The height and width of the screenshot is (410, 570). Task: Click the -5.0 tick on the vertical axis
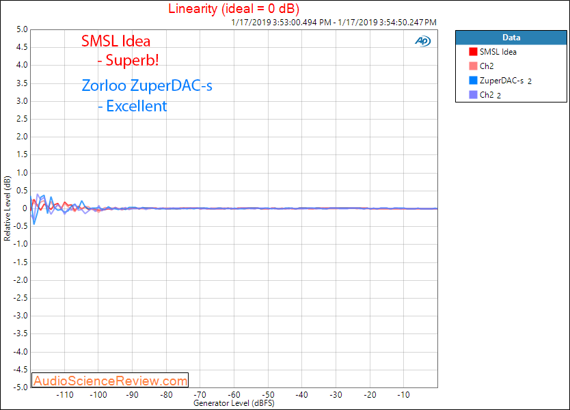[21, 387]
